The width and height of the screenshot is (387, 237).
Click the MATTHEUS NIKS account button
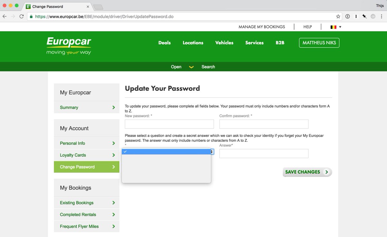[x=319, y=43]
